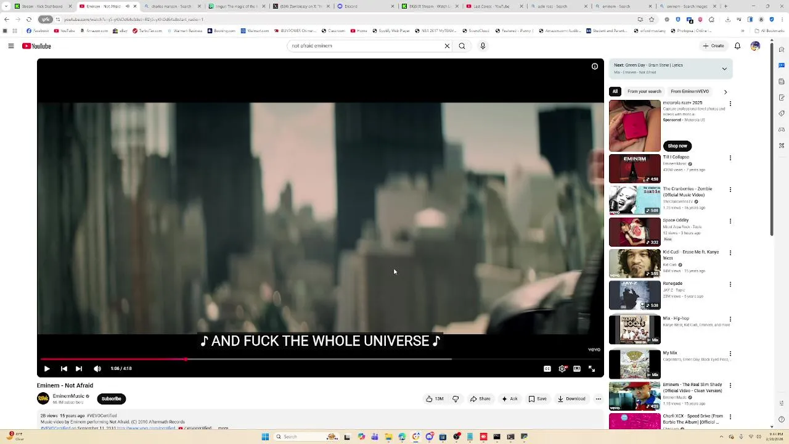This screenshot has width=789, height=444.
Task: Go to the previous video
Action: click(63, 369)
